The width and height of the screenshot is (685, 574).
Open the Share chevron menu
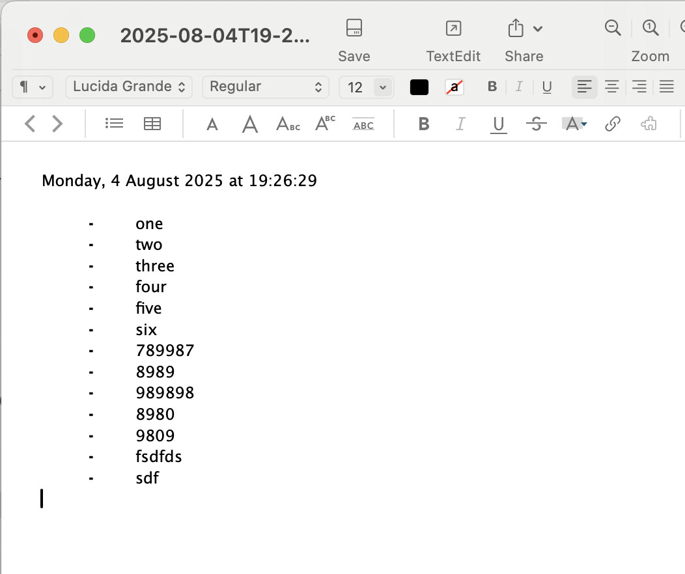[x=538, y=29]
